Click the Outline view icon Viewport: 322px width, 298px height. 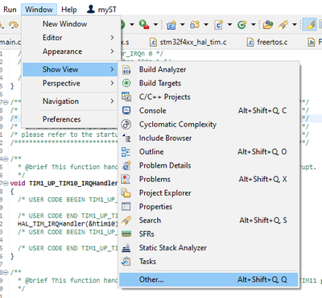126,152
